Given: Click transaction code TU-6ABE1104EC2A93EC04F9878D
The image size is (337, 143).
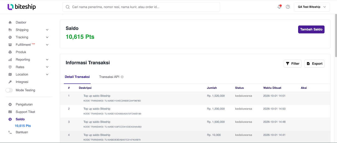Looking at the screenshot, I should [x=123, y=101].
